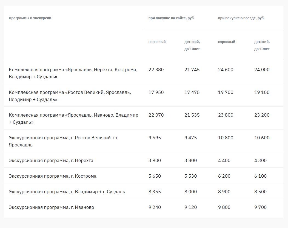The height and width of the screenshot is (228, 288).
Task: Click the price 4 400
Action: (224, 160)
